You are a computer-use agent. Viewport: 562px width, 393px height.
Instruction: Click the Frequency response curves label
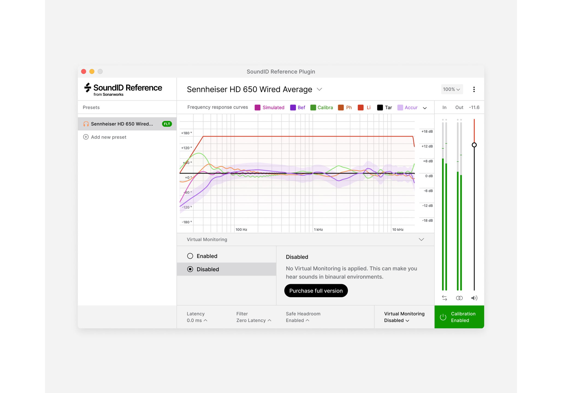pyautogui.click(x=218, y=107)
